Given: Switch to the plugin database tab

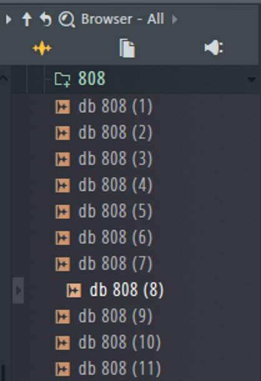Looking at the screenshot, I should [214, 47].
